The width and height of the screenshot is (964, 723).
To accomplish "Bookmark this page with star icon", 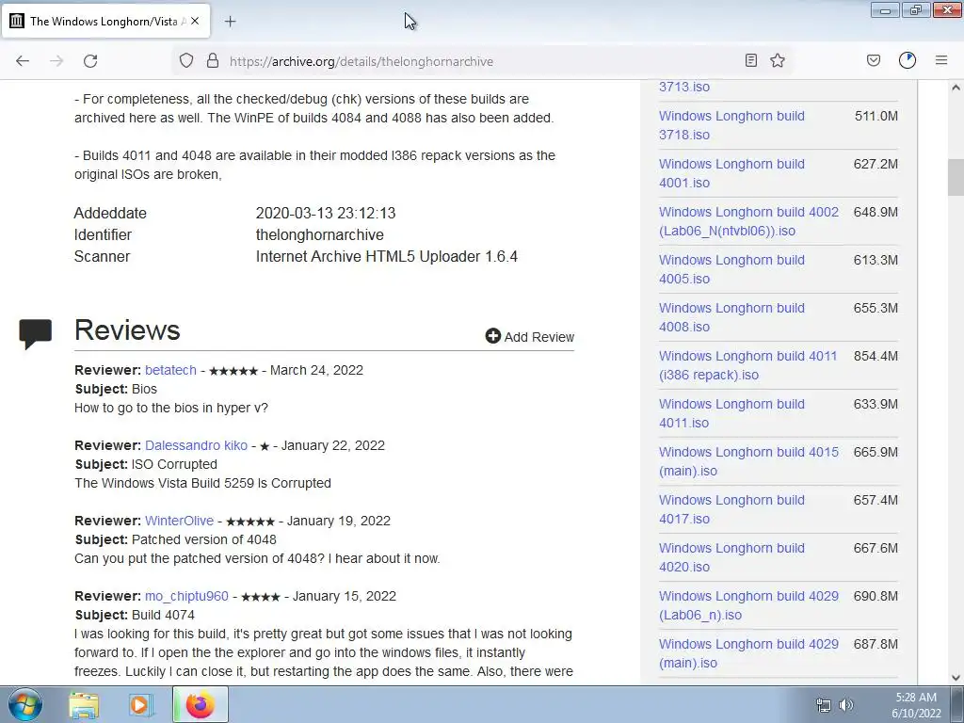I will (778, 61).
